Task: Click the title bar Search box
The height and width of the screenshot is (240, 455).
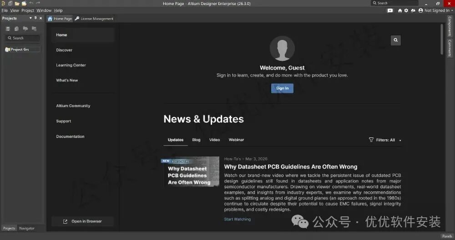Action: (394, 3)
